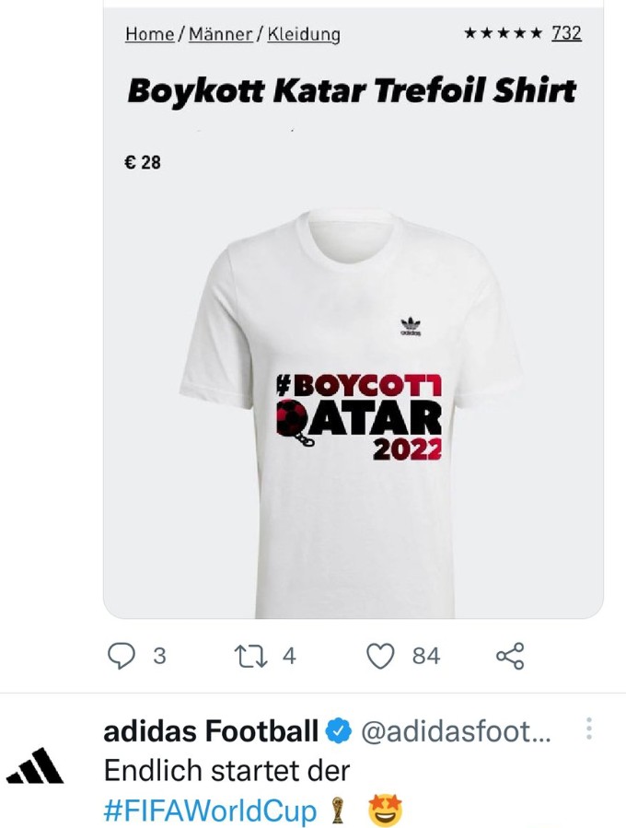Click the five-star rating display

click(503, 34)
